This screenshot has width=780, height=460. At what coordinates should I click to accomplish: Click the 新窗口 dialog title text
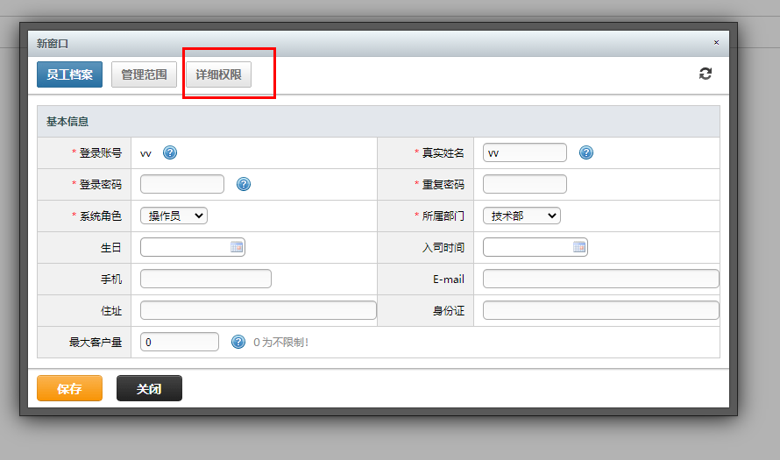pos(53,44)
